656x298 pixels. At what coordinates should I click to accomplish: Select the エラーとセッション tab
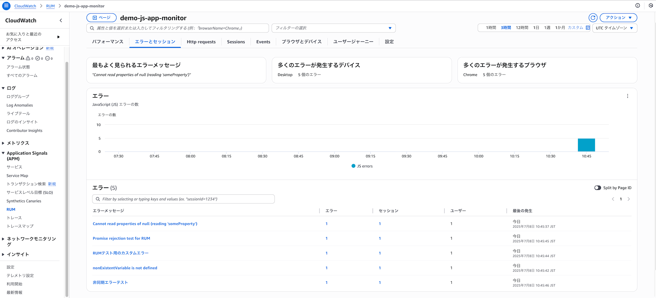155,42
